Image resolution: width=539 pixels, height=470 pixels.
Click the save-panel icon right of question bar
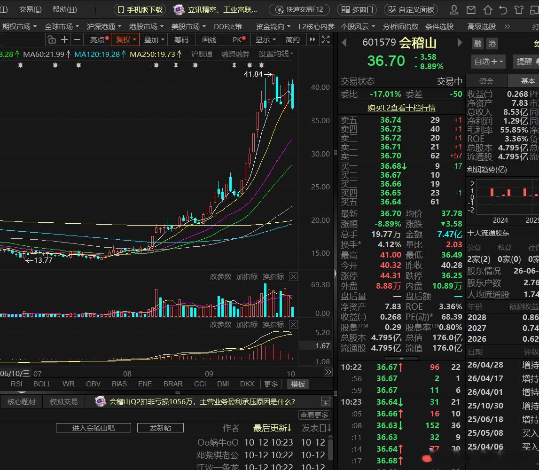click(325, 401)
